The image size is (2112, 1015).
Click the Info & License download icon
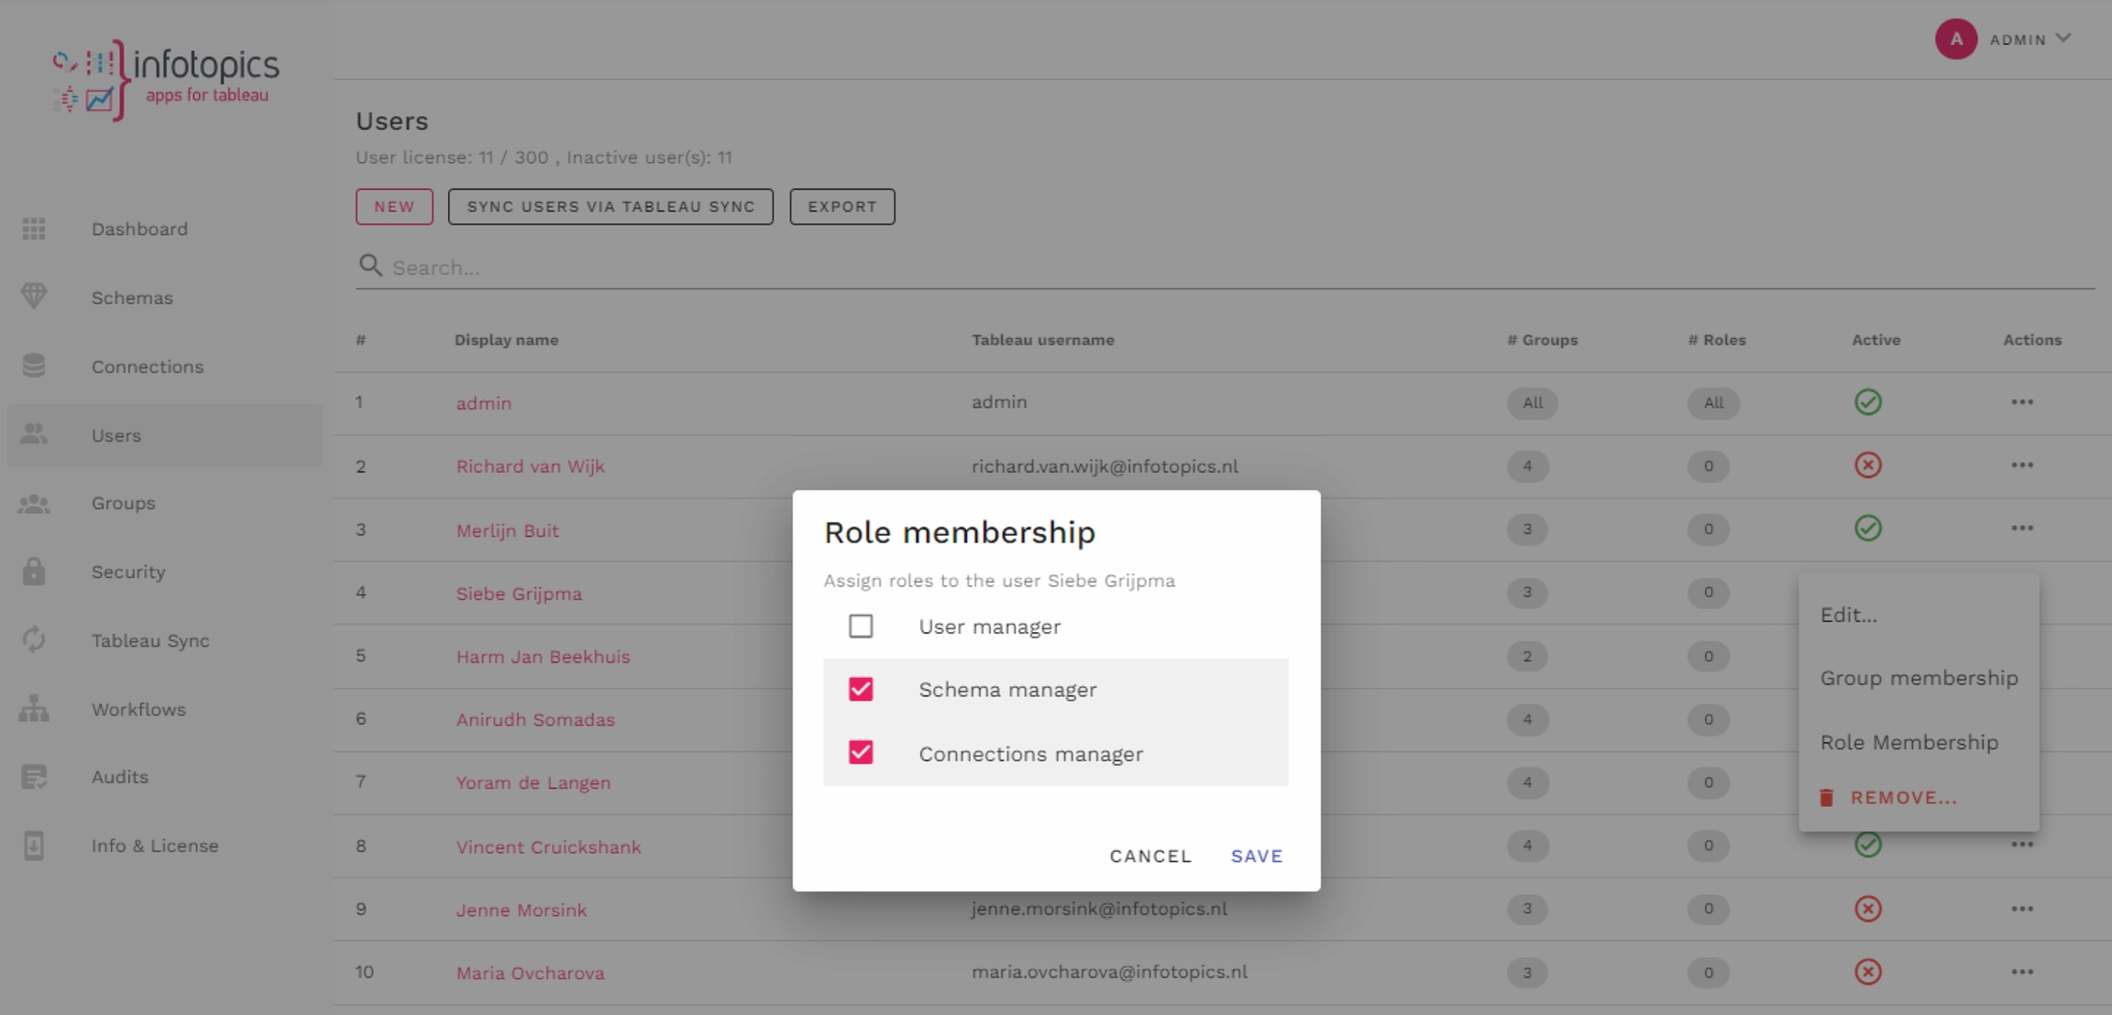point(34,845)
